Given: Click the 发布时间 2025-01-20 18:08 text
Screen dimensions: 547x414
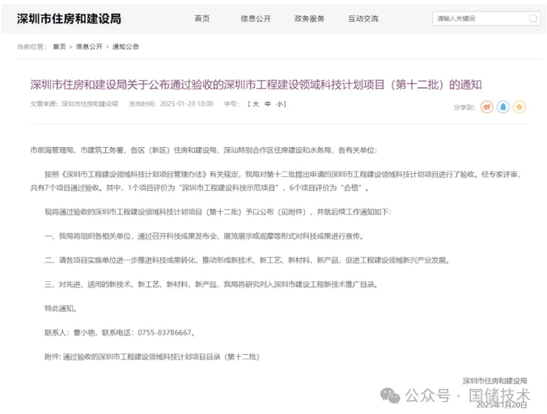Looking at the screenshot, I should [x=171, y=103].
